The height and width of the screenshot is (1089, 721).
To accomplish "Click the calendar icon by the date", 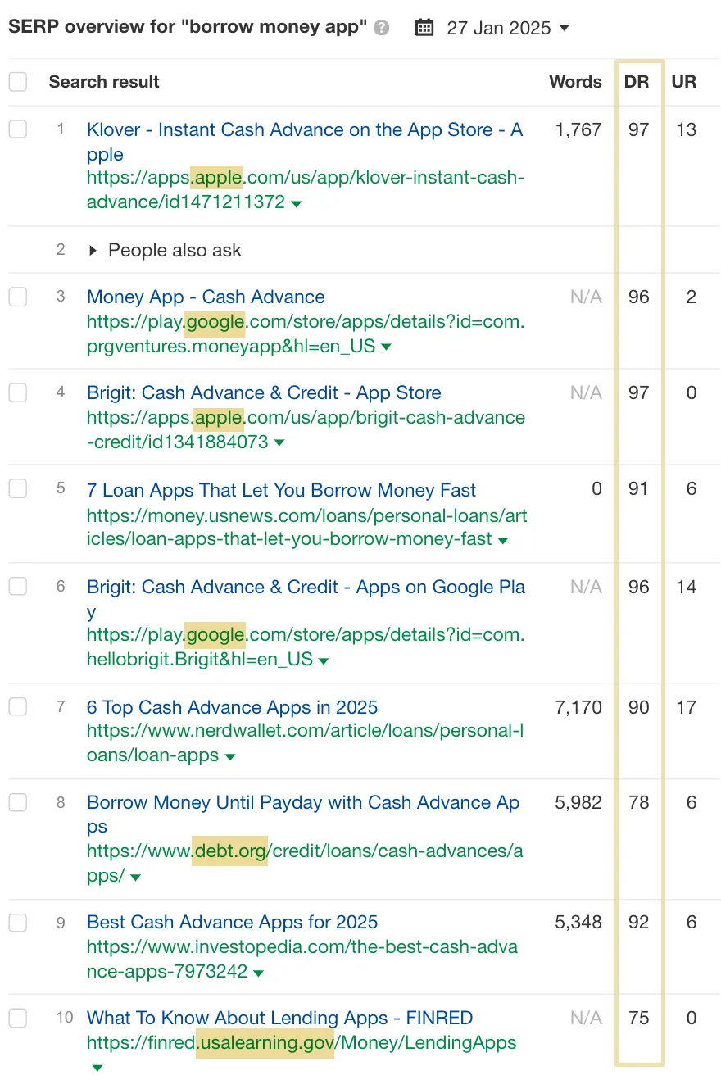I will tap(424, 28).
